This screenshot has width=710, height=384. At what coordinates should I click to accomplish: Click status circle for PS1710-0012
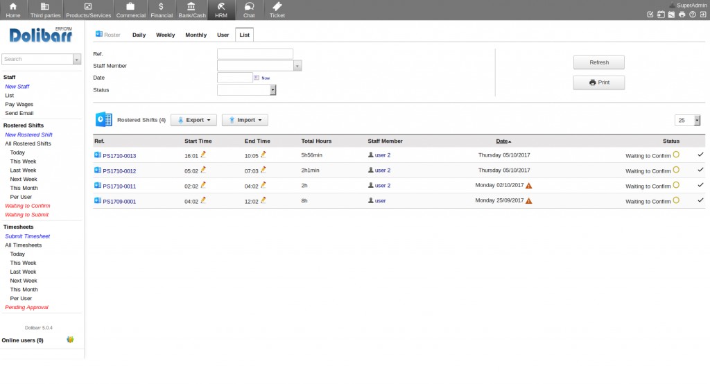[676, 170]
